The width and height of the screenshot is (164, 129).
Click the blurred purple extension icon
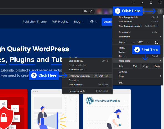click(x=106, y=11)
